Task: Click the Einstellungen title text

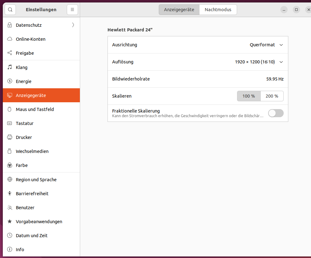Action: (41, 10)
